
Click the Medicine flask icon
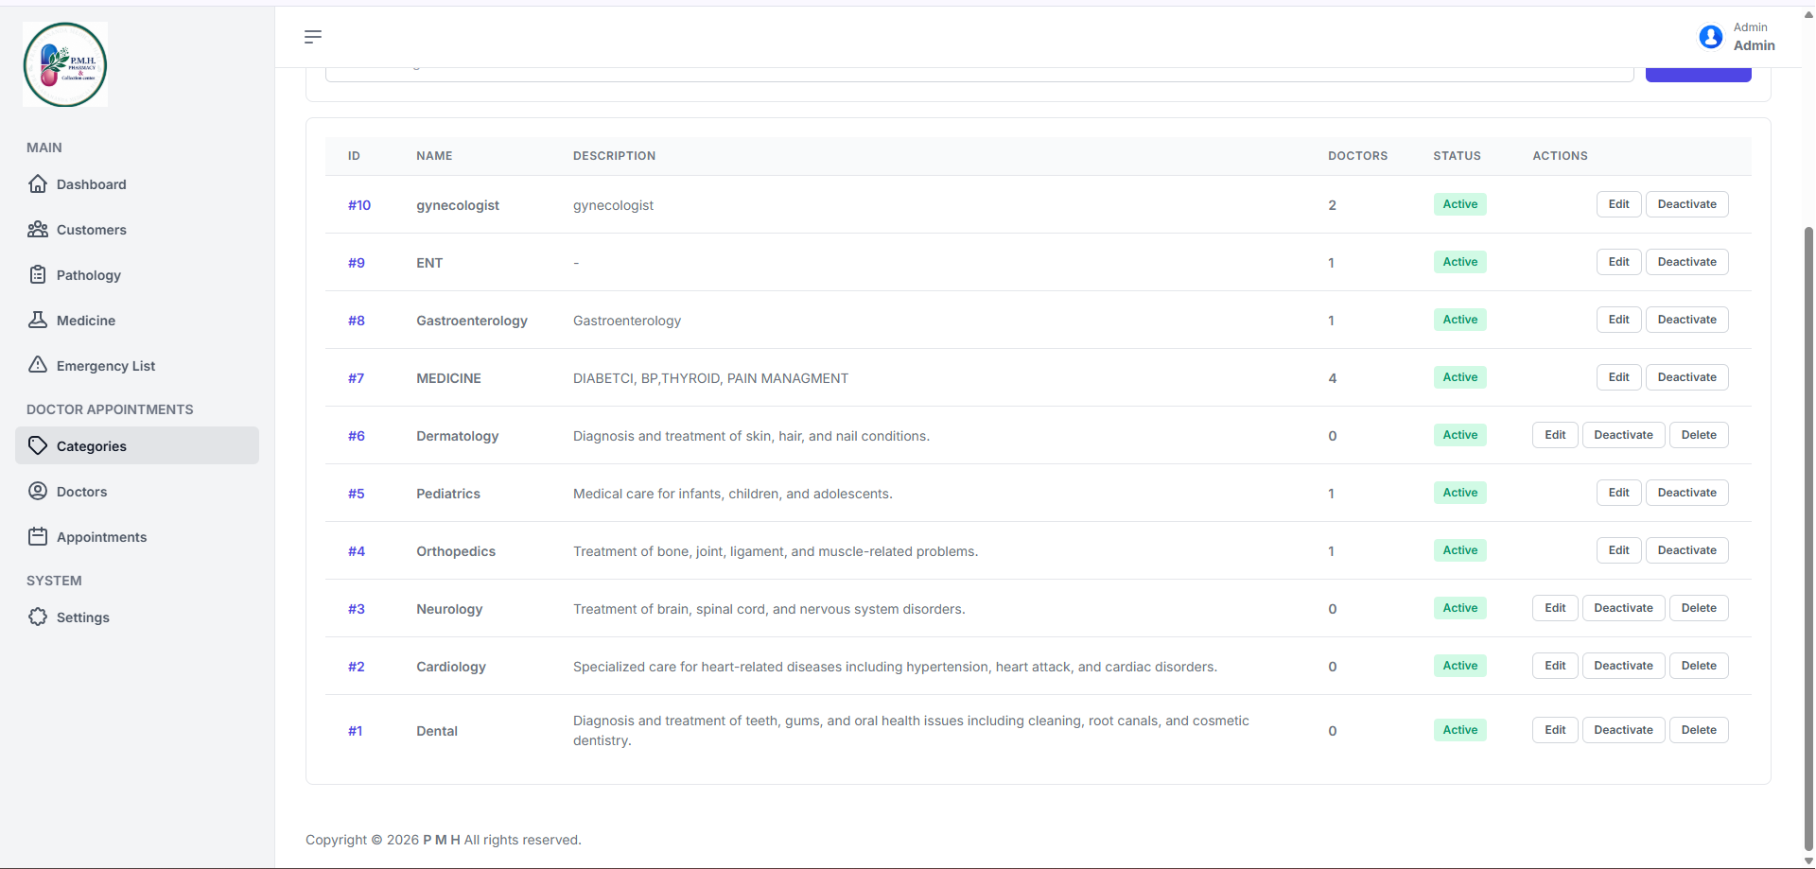pos(38,320)
